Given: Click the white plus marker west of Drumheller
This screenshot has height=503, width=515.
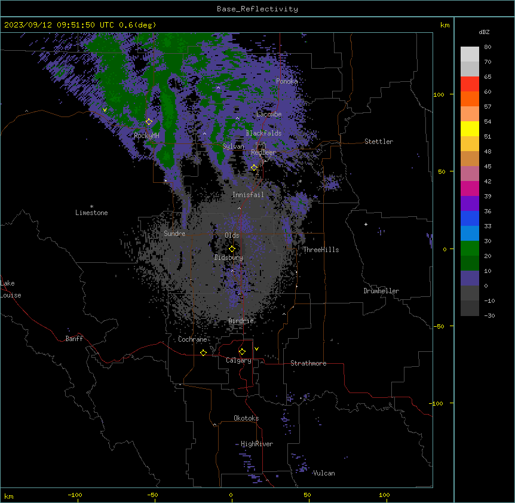Looking at the screenshot, I should pos(366,224).
